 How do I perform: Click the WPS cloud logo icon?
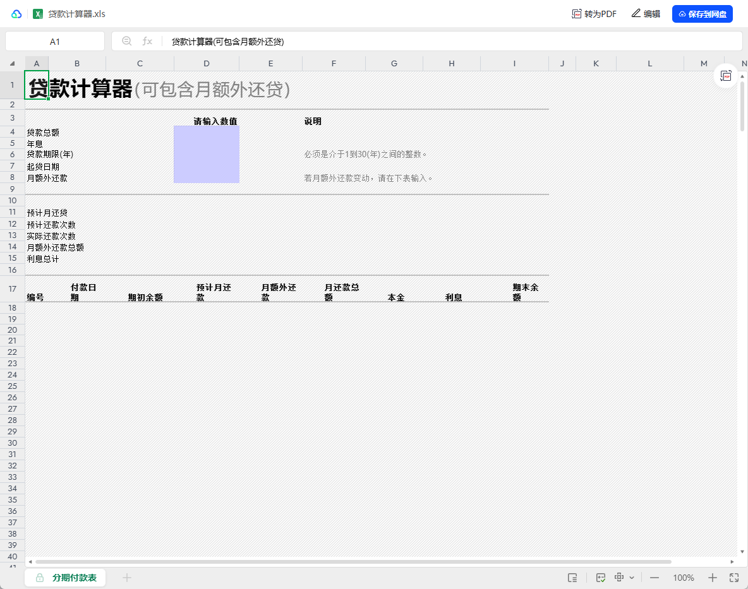17,13
